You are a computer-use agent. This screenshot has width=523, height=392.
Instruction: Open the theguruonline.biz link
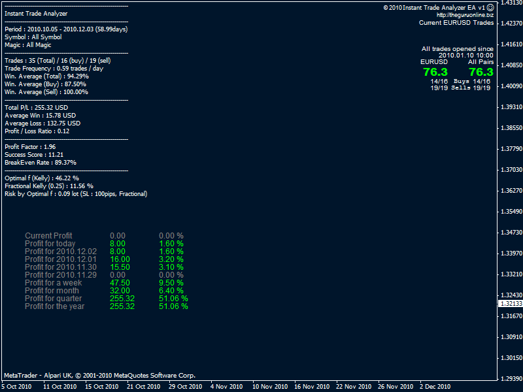click(x=465, y=15)
